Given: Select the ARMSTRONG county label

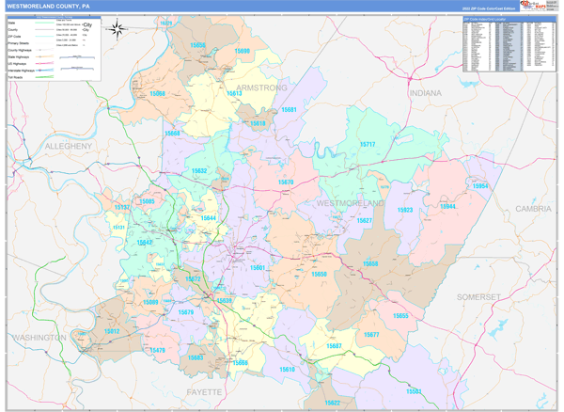Looking at the screenshot, I should pyautogui.click(x=256, y=87).
